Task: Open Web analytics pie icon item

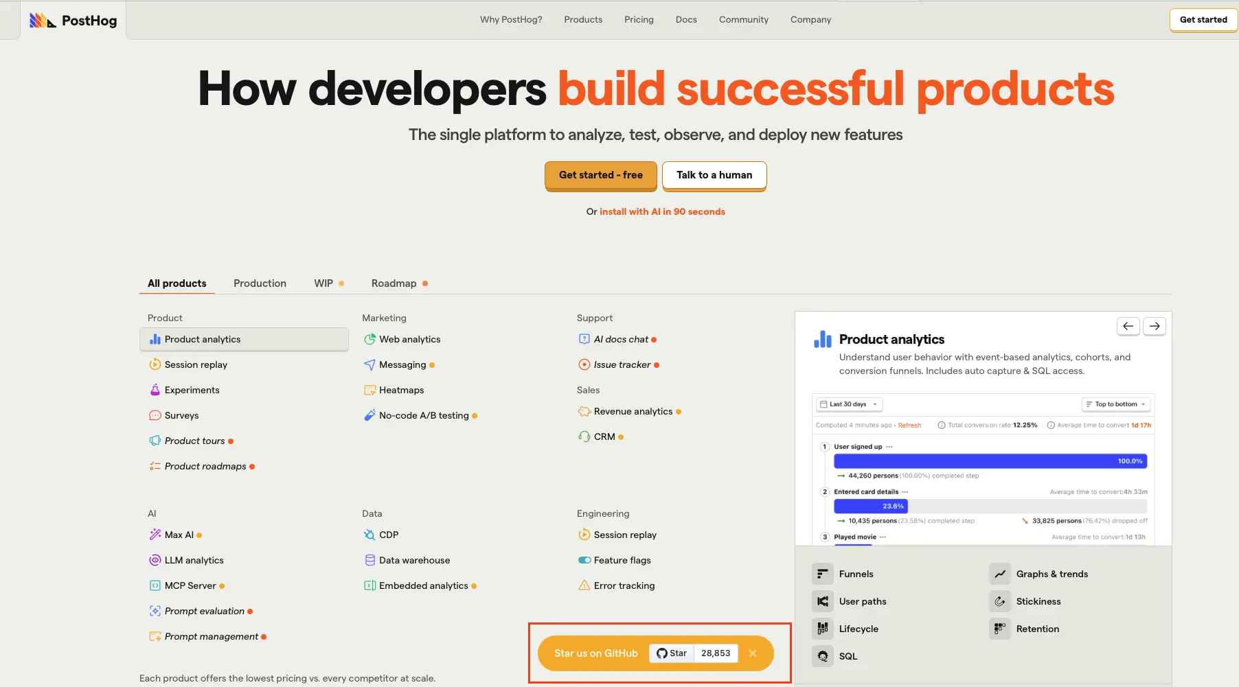Action: coord(402,339)
